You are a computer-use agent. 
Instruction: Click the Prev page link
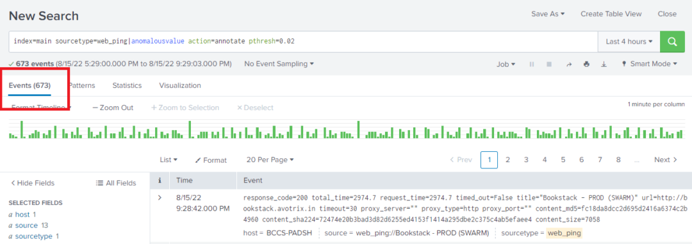(461, 159)
